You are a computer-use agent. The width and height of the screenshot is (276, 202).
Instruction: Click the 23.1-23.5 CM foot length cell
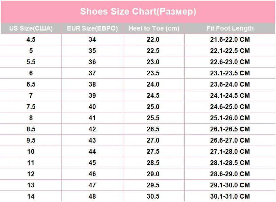[230, 73]
